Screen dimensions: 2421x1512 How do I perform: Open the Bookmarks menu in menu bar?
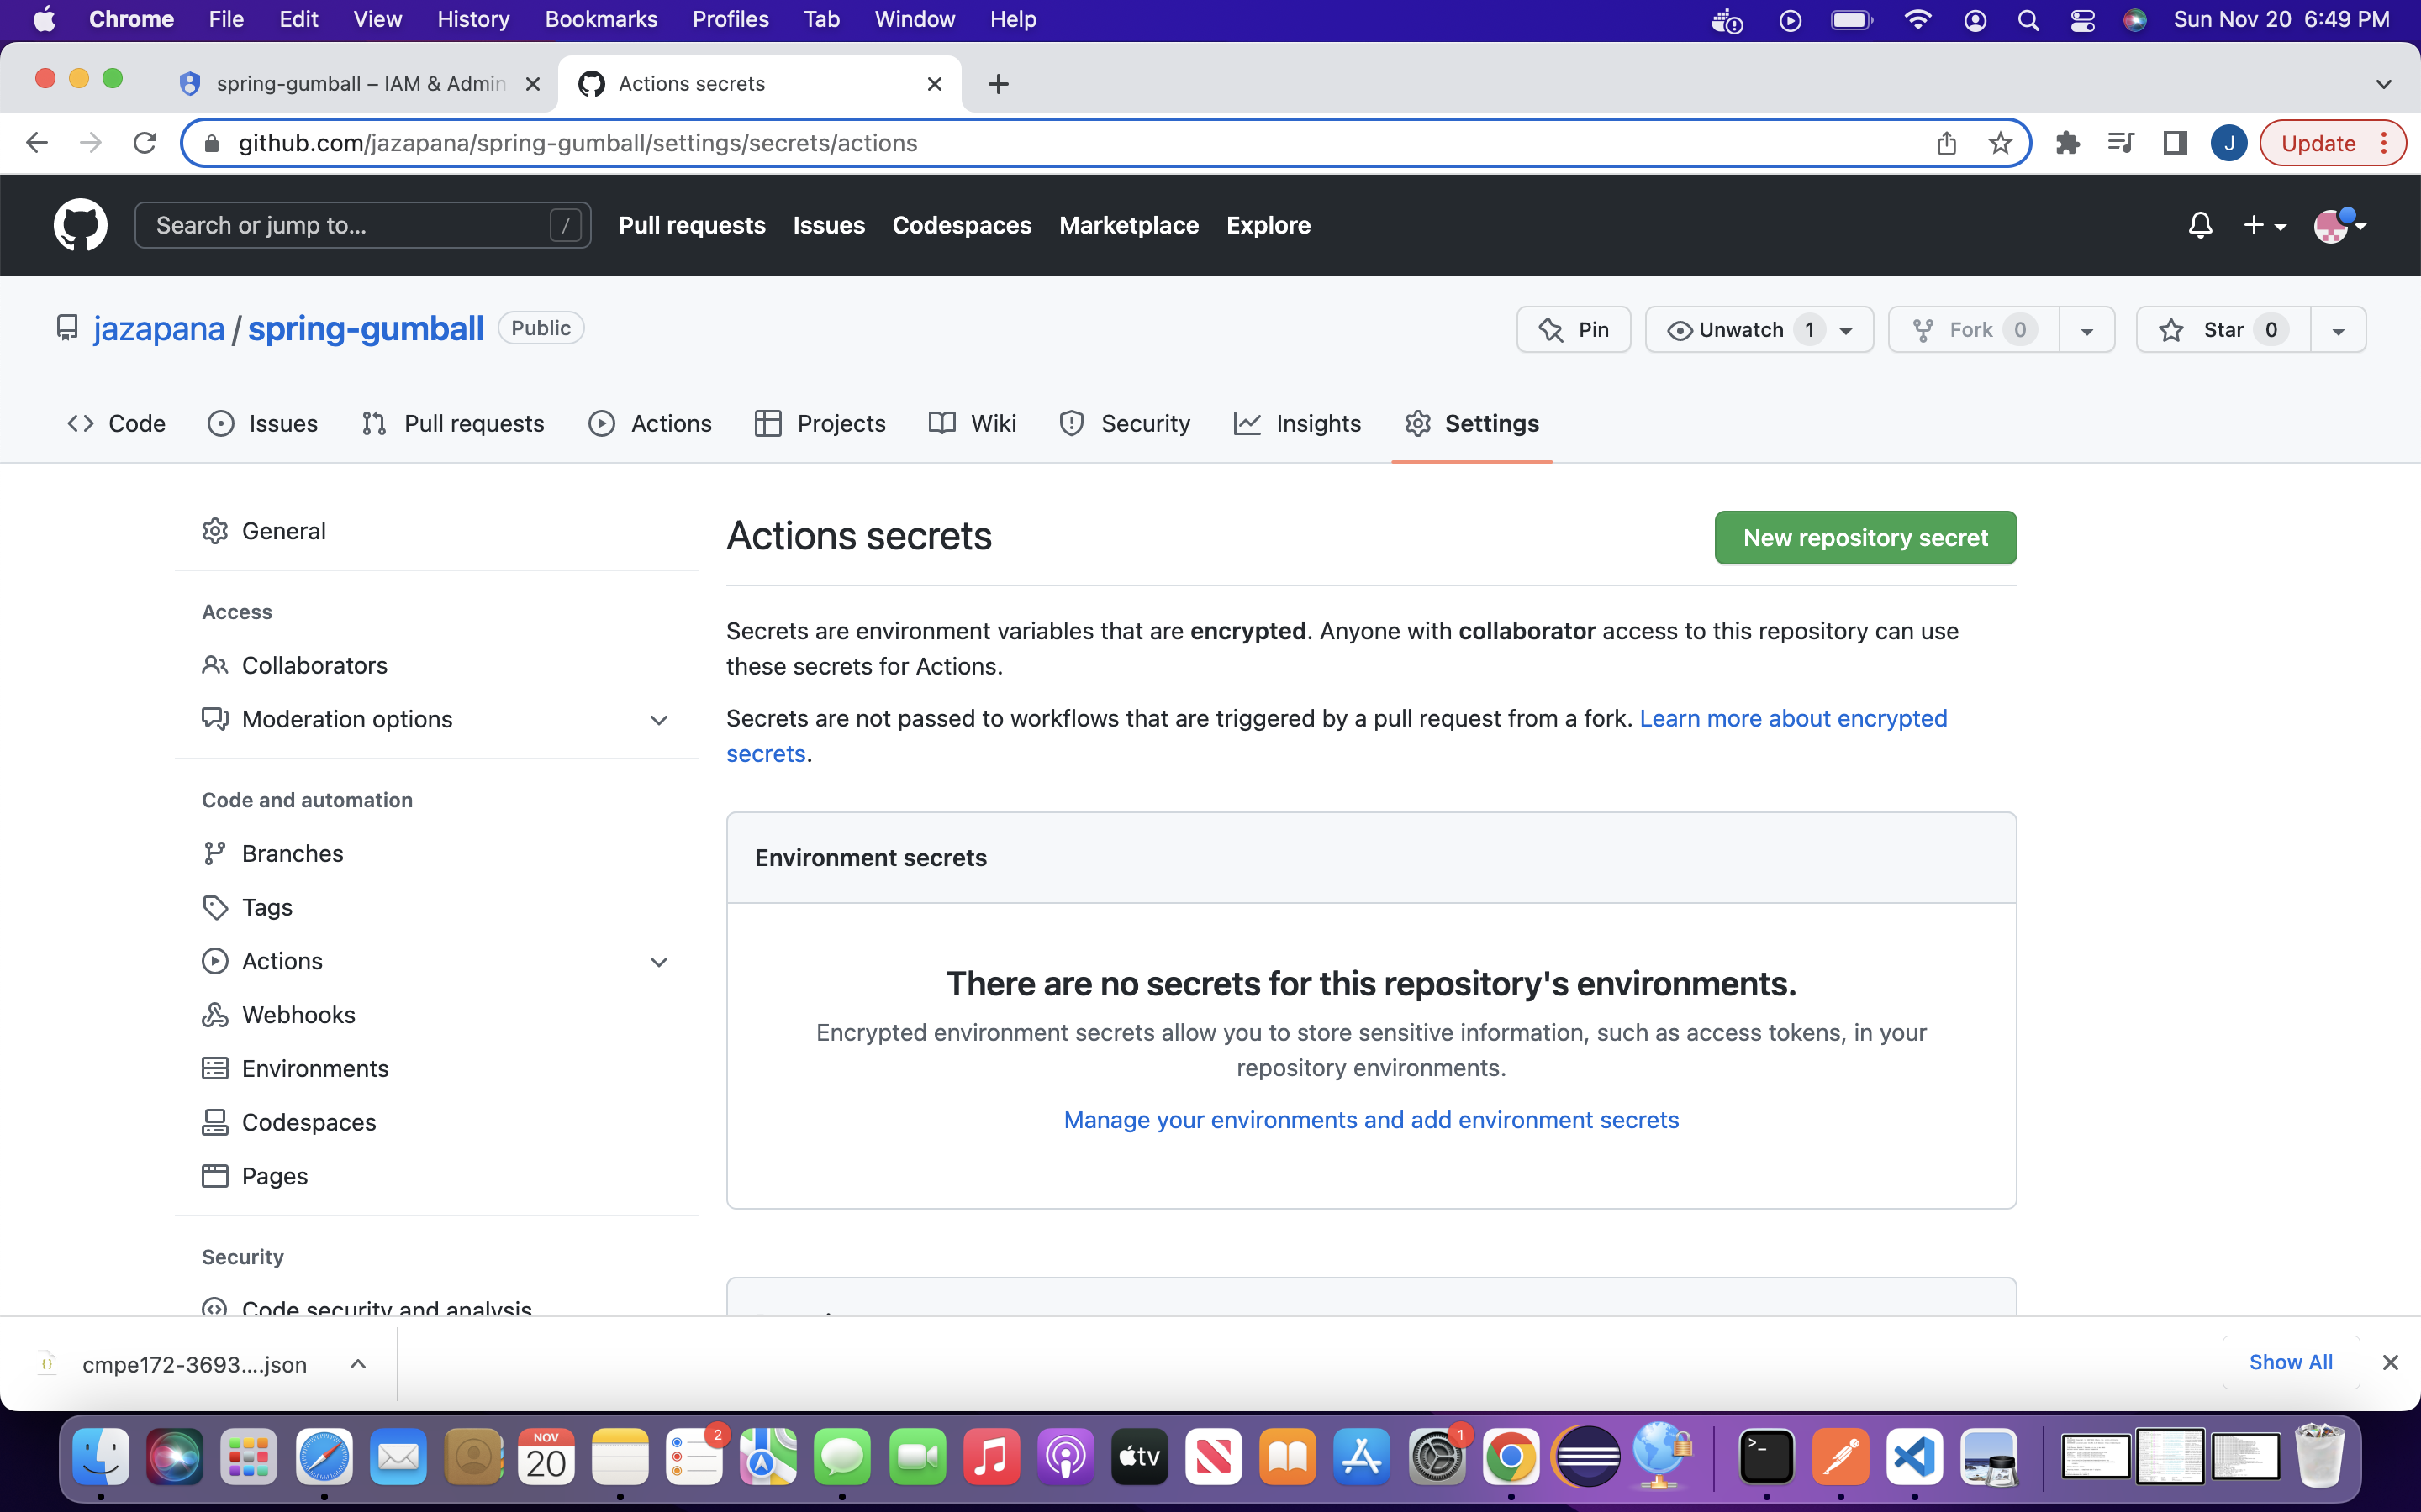tap(600, 19)
